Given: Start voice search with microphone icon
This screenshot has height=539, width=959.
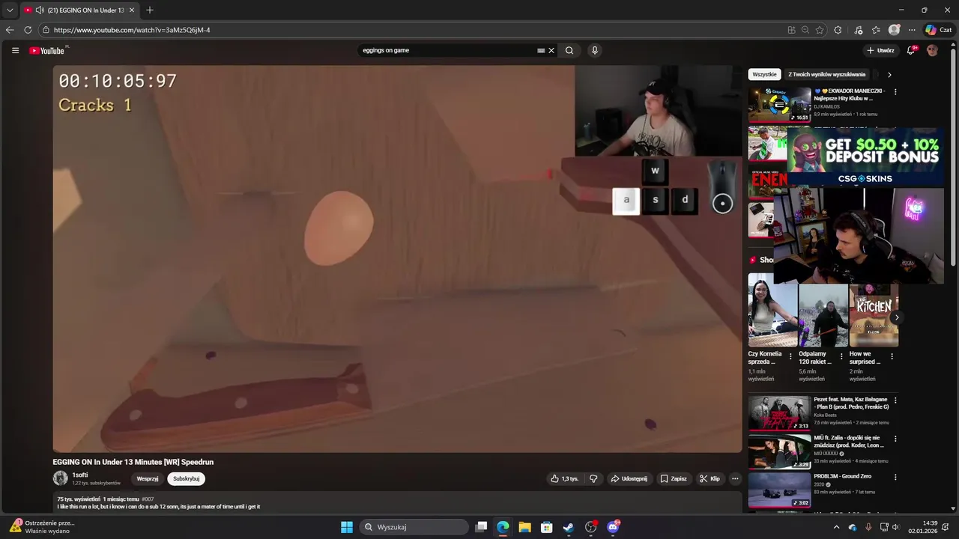Looking at the screenshot, I should coord(595,50).
